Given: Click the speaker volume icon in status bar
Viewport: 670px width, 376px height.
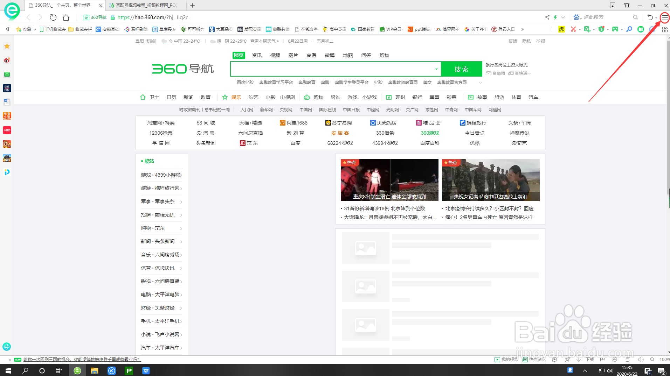Looking at the screenshot, I should pyautogui.click(x=641, y=359).
